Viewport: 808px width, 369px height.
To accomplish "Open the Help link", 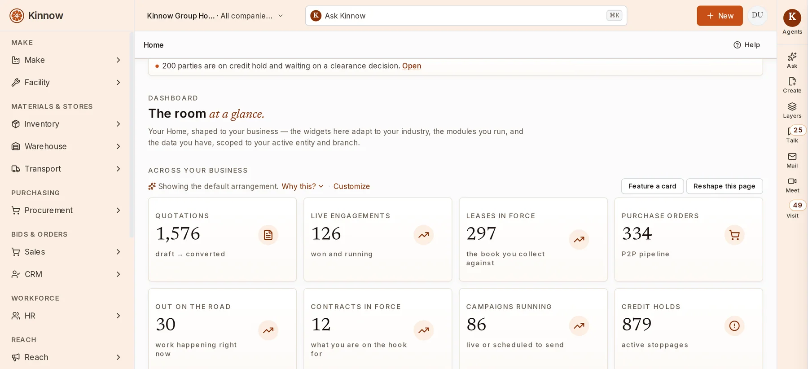I will point(747,45).
